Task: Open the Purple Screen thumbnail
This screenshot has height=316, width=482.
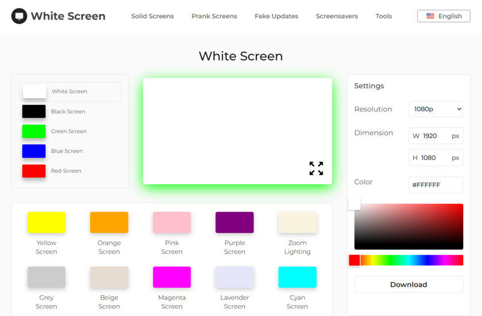Action: coord(234,223)
